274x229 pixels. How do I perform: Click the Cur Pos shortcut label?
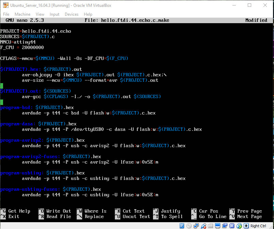pos(209,211)
